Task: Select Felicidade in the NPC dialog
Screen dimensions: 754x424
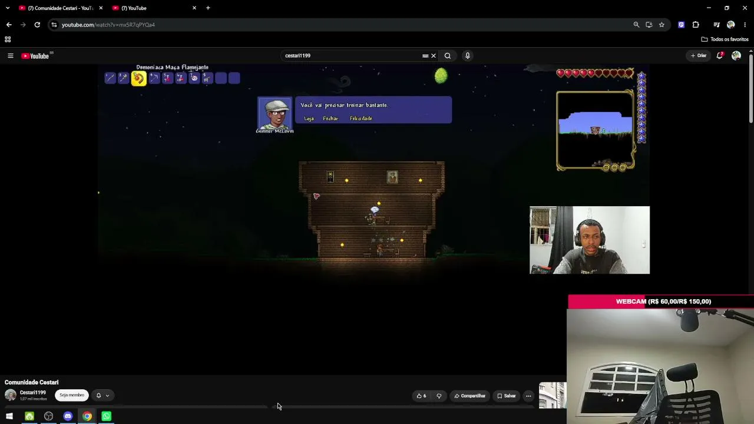Action: tap(361, 118)
